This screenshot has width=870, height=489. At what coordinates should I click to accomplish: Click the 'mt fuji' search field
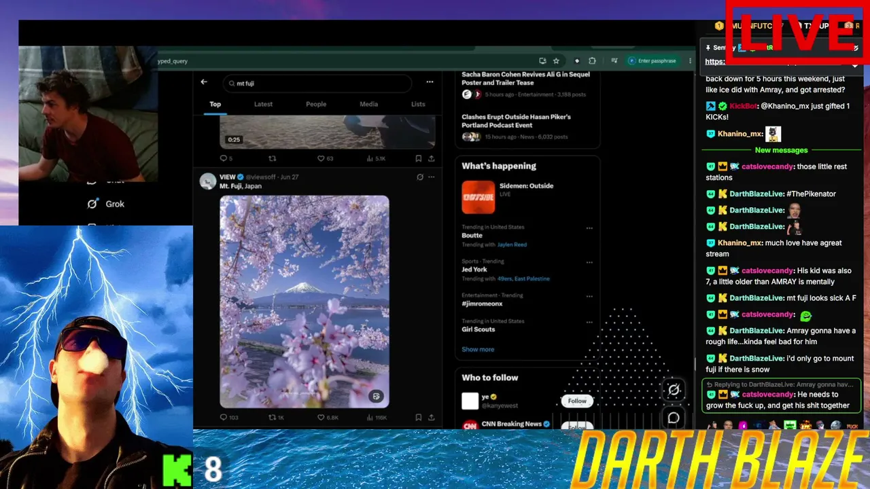317,83
